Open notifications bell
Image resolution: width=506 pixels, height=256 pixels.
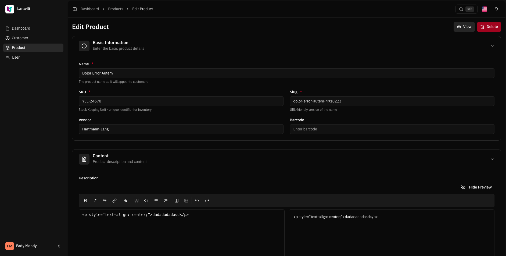pos(496,9)
